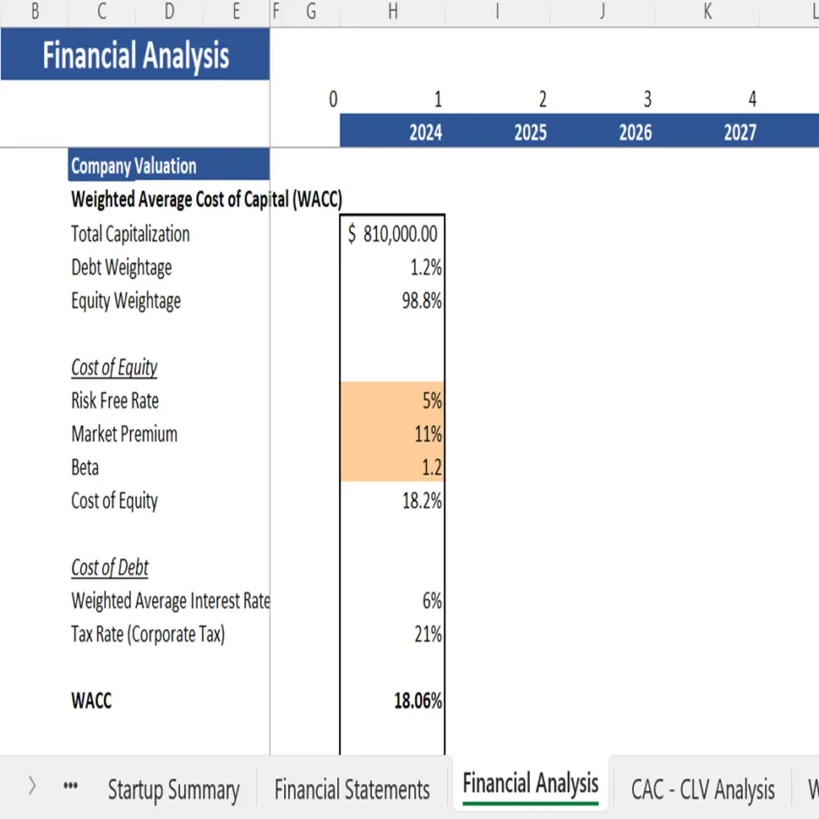Viewport: 819px width, 819px height.
Task: Select the highlighted Risk Free Rate cell
Action: (x=392, y=400)
